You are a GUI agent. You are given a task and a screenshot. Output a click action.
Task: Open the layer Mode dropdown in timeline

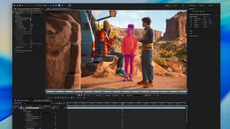60,108
